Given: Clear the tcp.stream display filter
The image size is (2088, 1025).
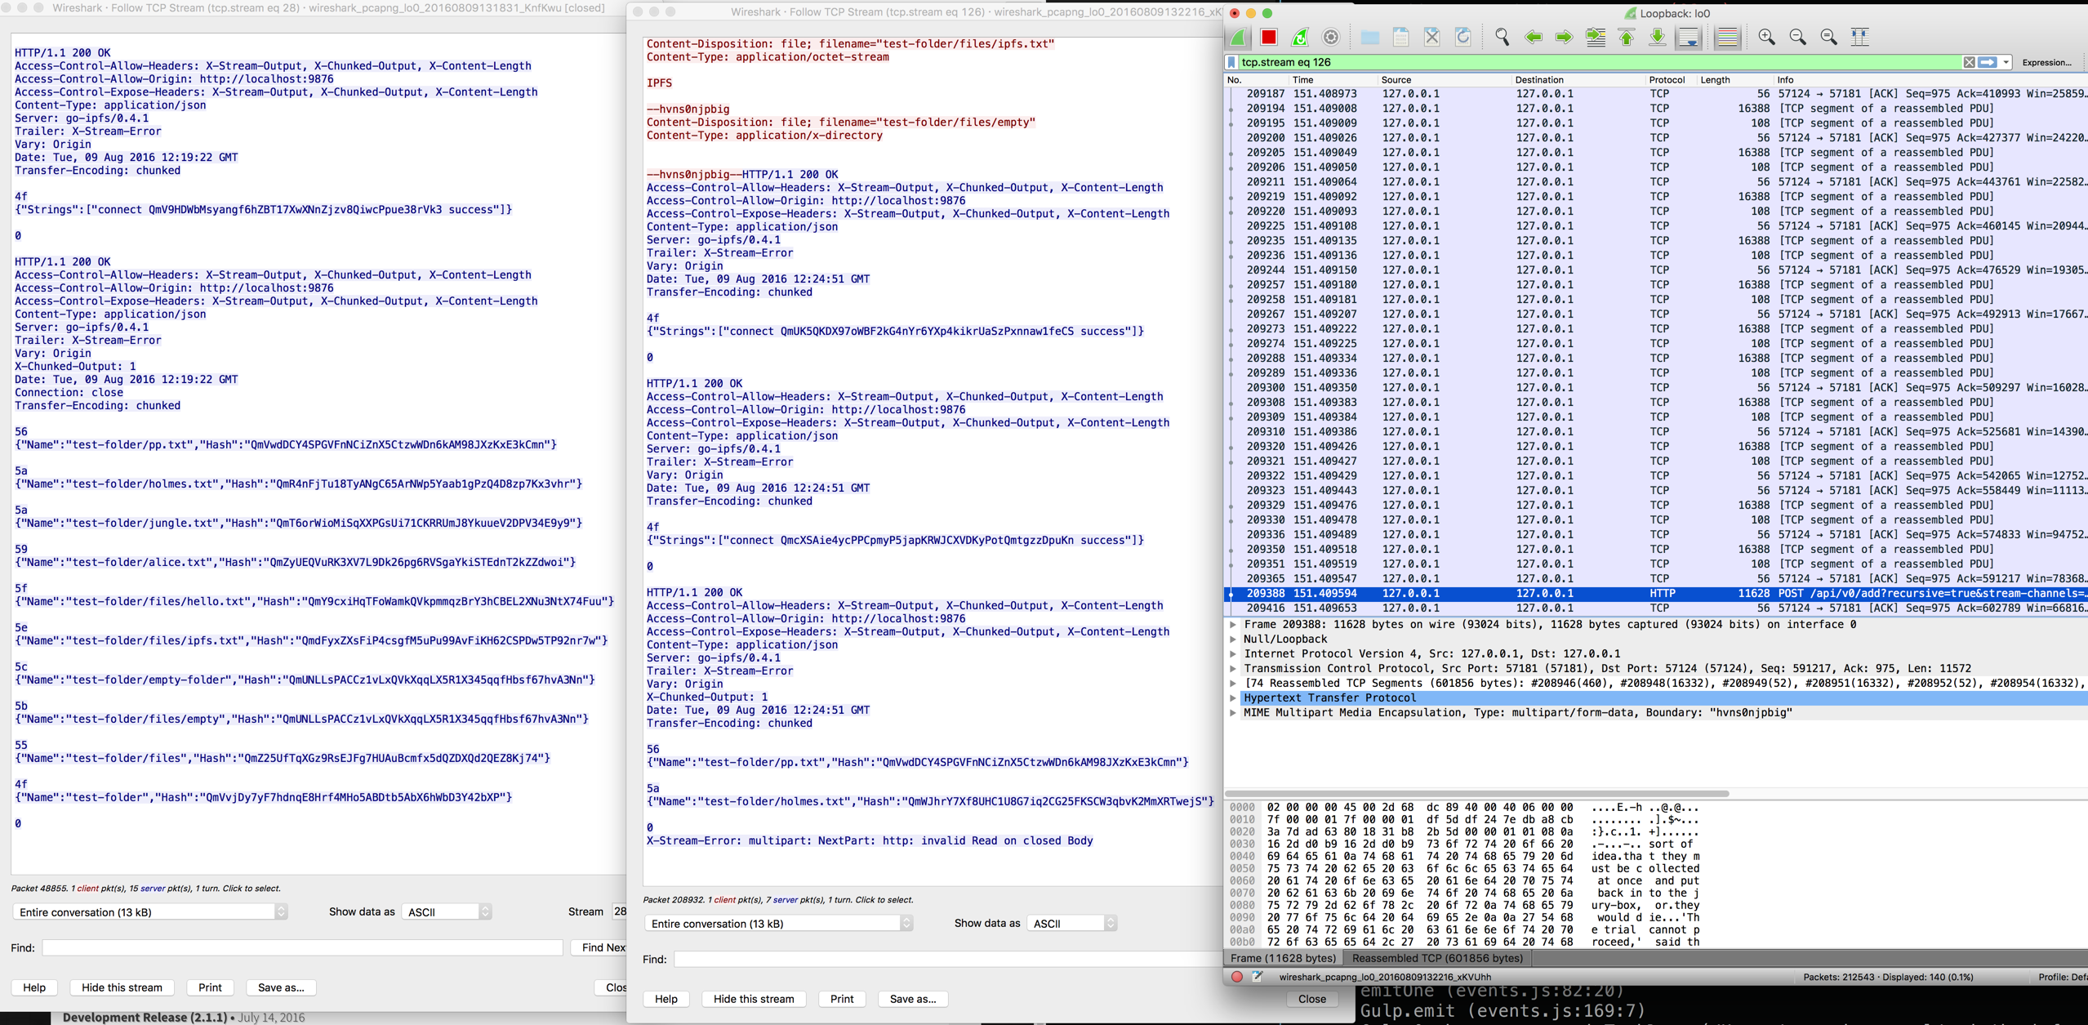Looking at the screenshot, I should [x=1969, y=62].
